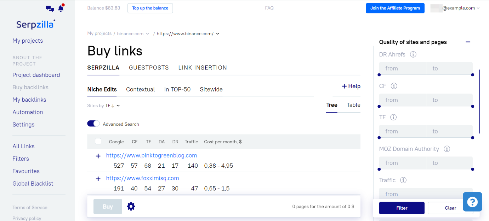Screen dimensions: 489x221
Task: Open the Help plus link
Action: click(351, 86)
